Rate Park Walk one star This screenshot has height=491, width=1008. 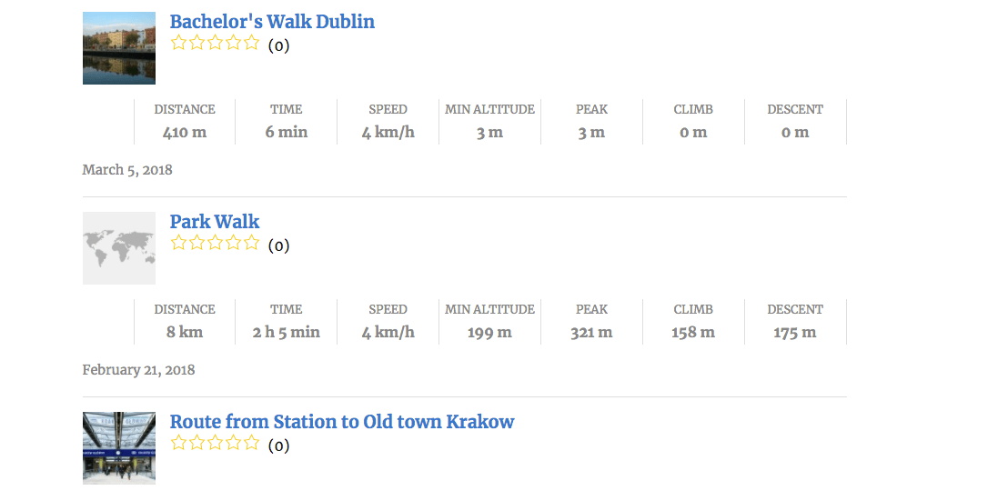(x=179, y=243)
